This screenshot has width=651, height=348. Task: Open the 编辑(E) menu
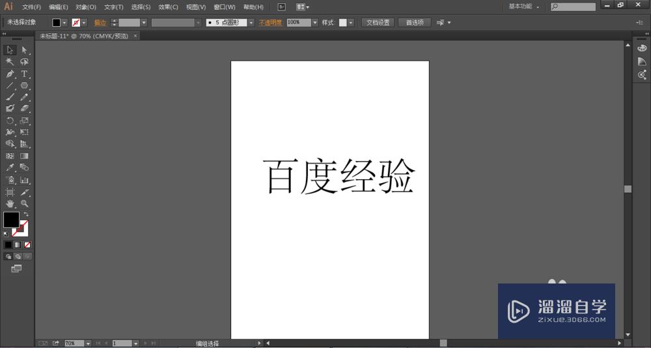pyautogui.click(x=58, y=7)
